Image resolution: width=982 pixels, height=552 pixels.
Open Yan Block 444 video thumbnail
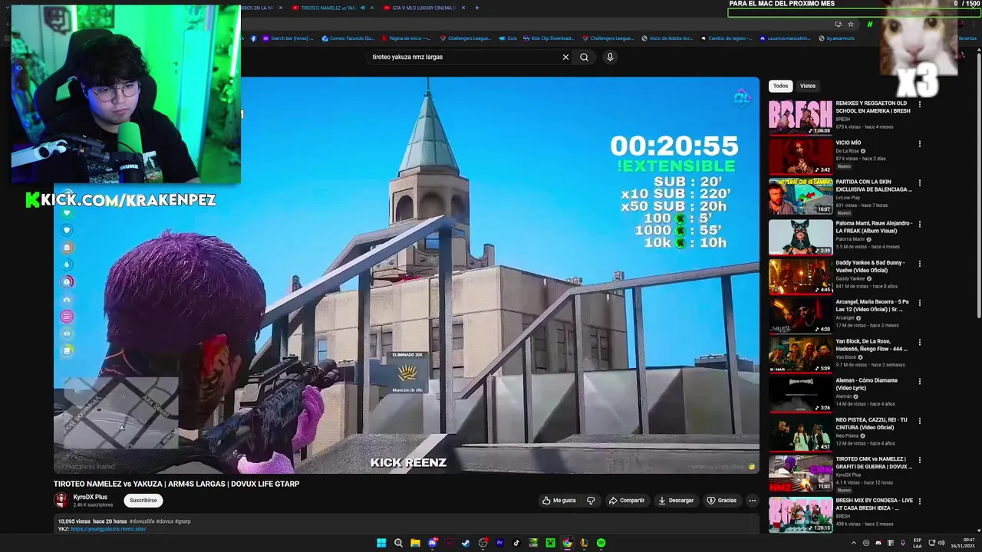click(800, 354)
